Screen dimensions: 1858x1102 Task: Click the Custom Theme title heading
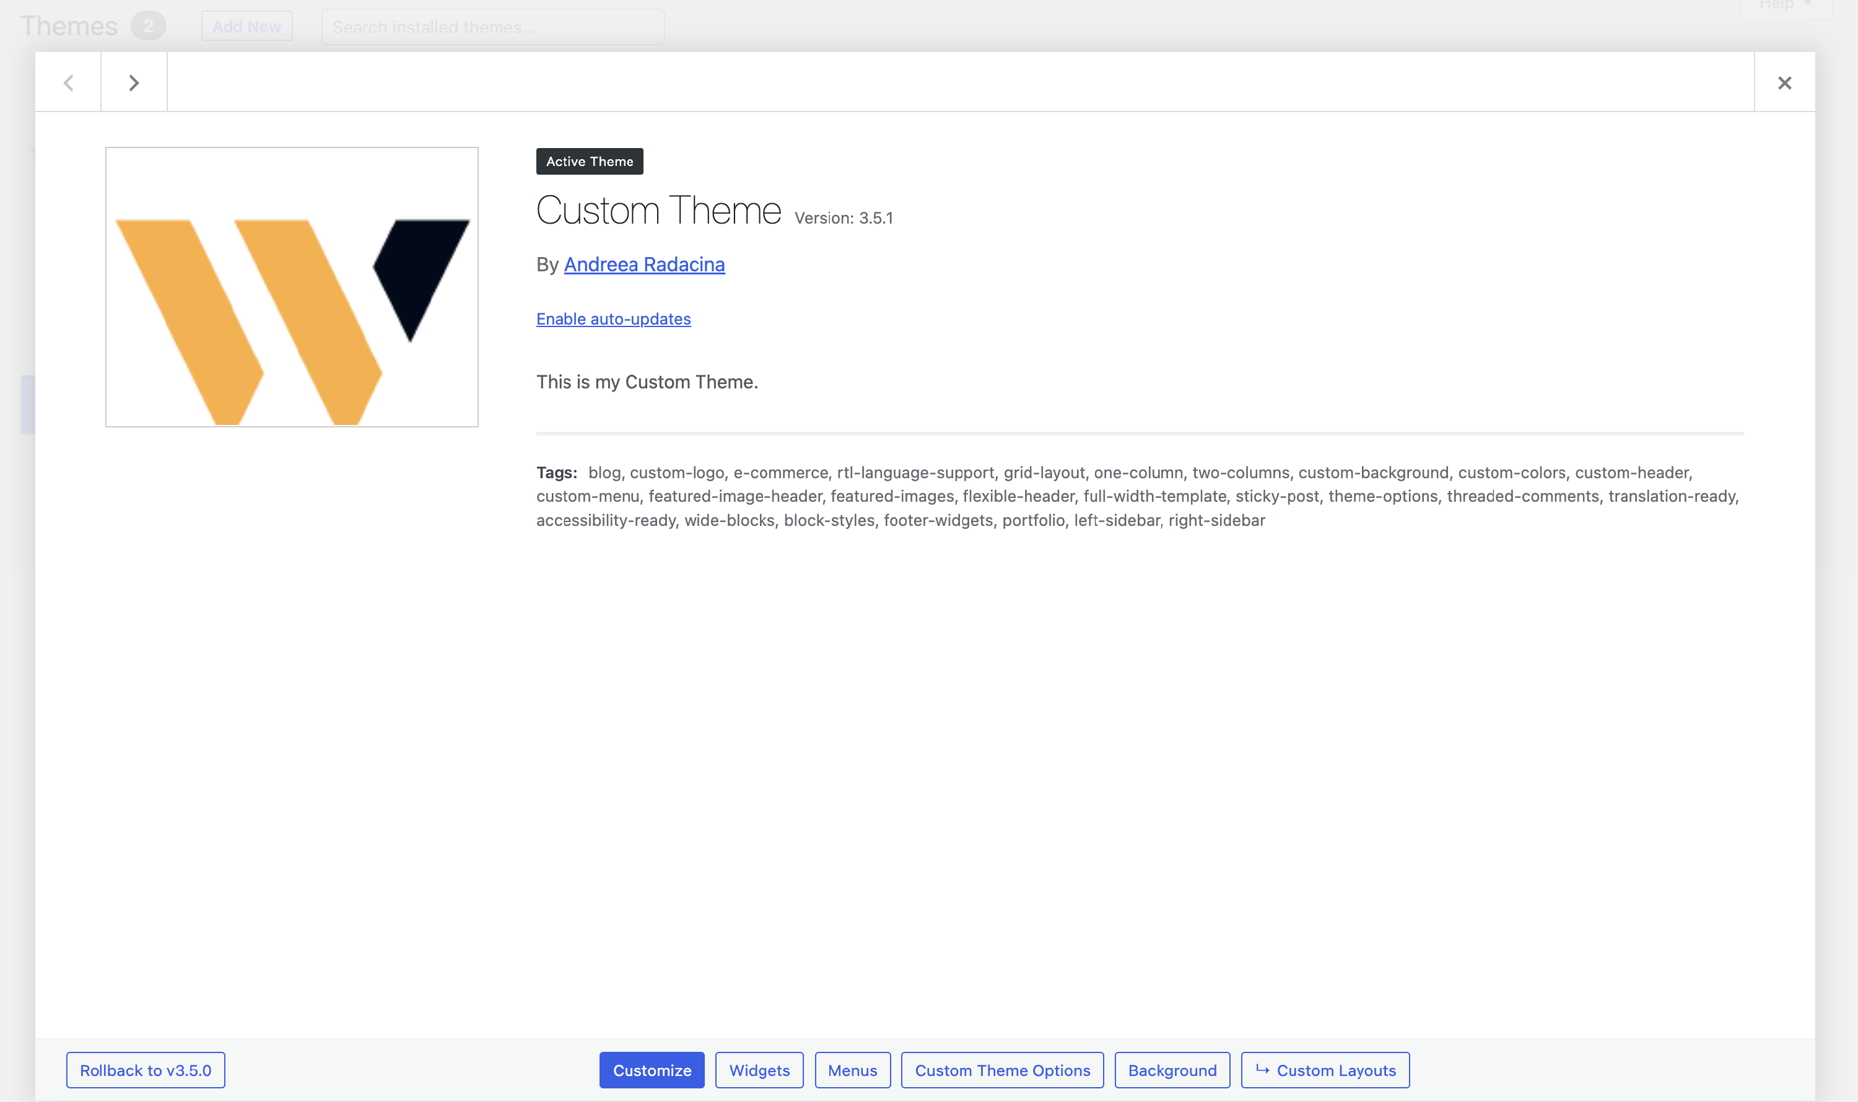[x=658, y=211]
